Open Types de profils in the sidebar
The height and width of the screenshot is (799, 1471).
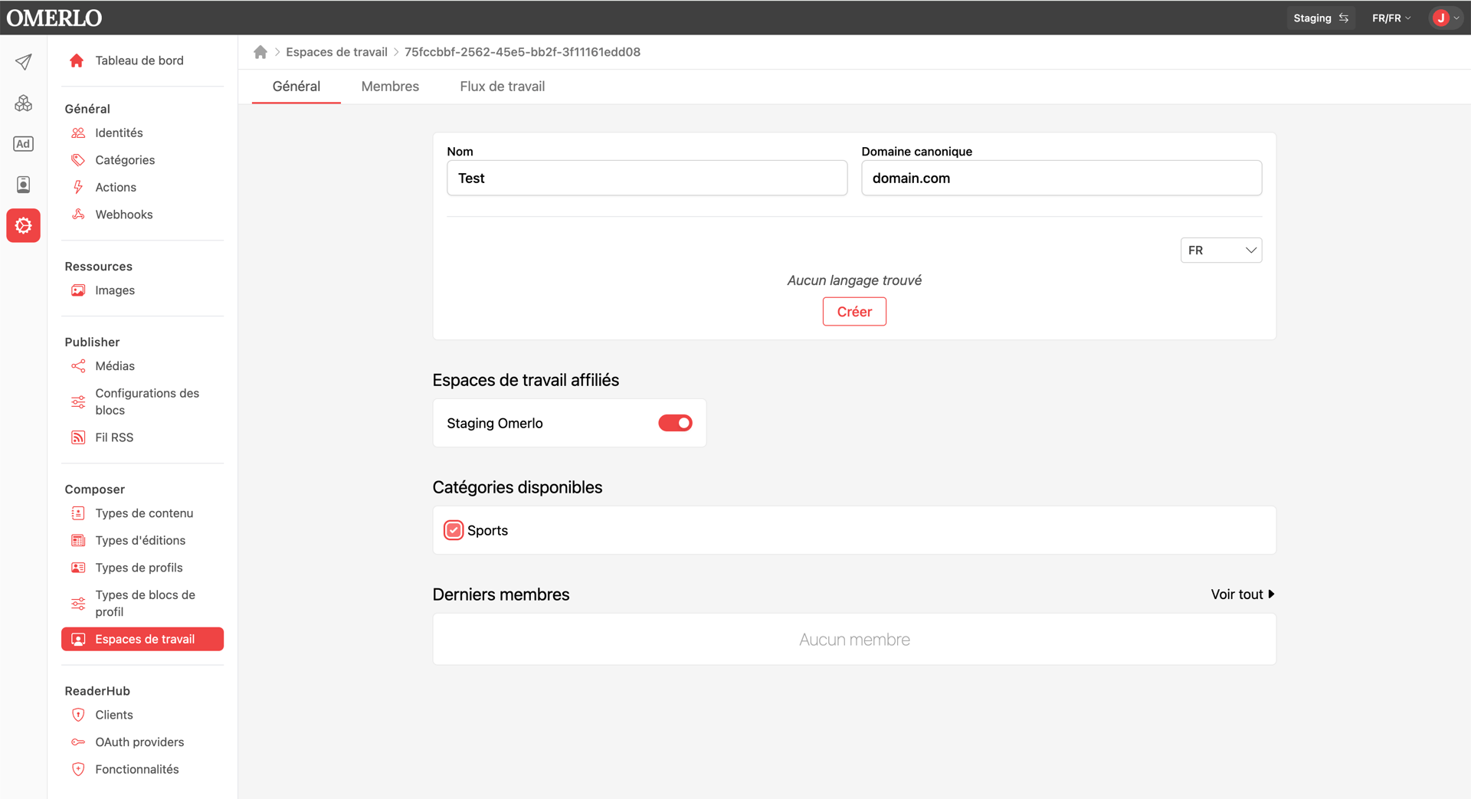(x=139, y=568)
